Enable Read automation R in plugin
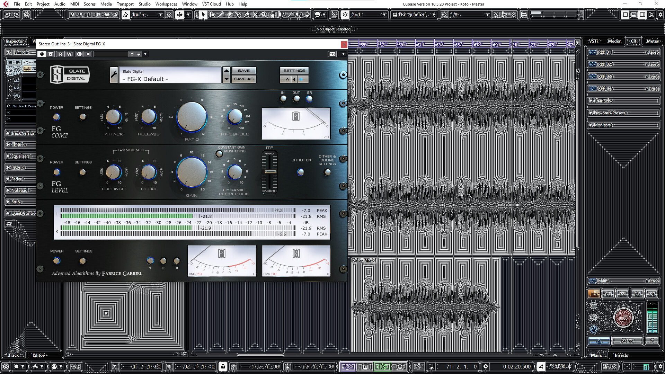Image resolution: width=665 pixels, height=374 pixels. (x=61, y=54)
